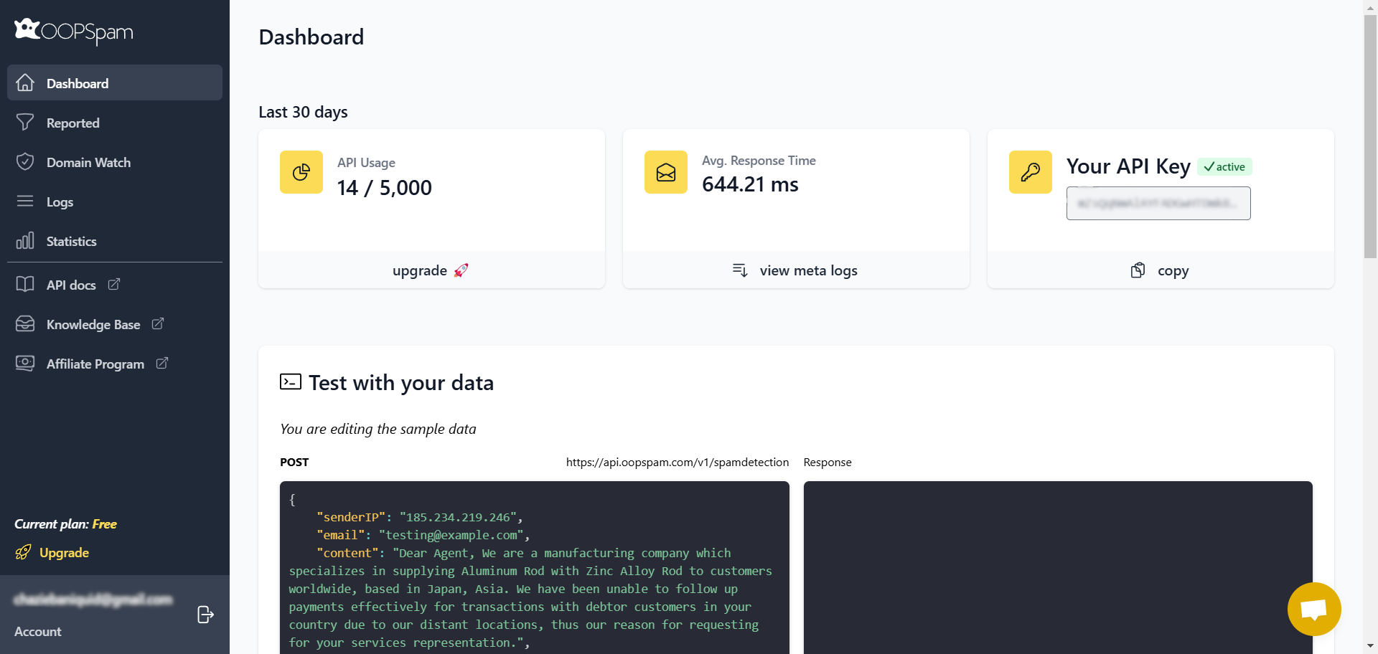Click 'You are editing the sample data' text

(378, 429)
